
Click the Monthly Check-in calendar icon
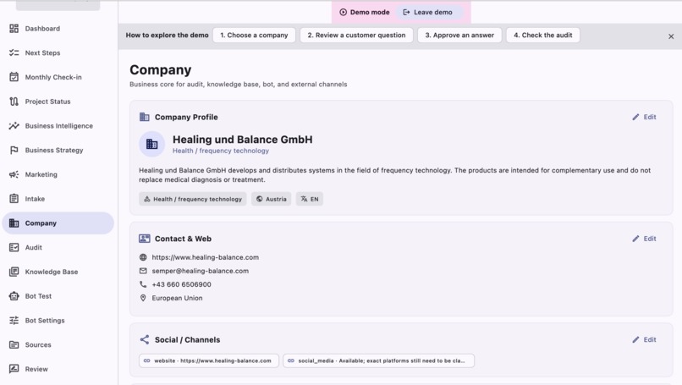click(x=14, y=78)
